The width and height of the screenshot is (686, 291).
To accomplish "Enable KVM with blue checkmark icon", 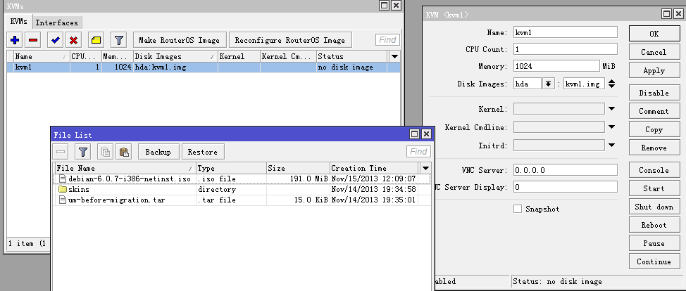I will [55, 40].
